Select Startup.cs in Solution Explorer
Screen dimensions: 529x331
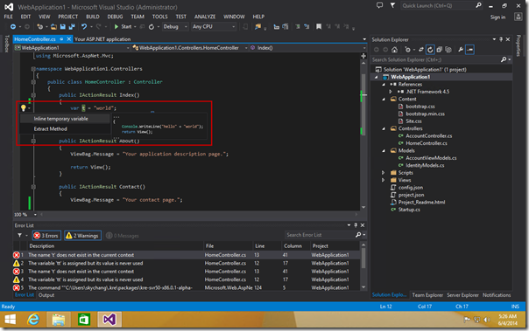coord(409,210)
